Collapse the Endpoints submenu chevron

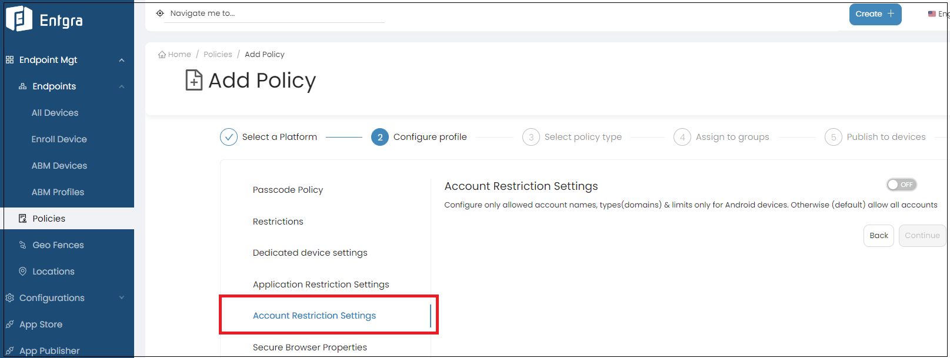point(122,86)
